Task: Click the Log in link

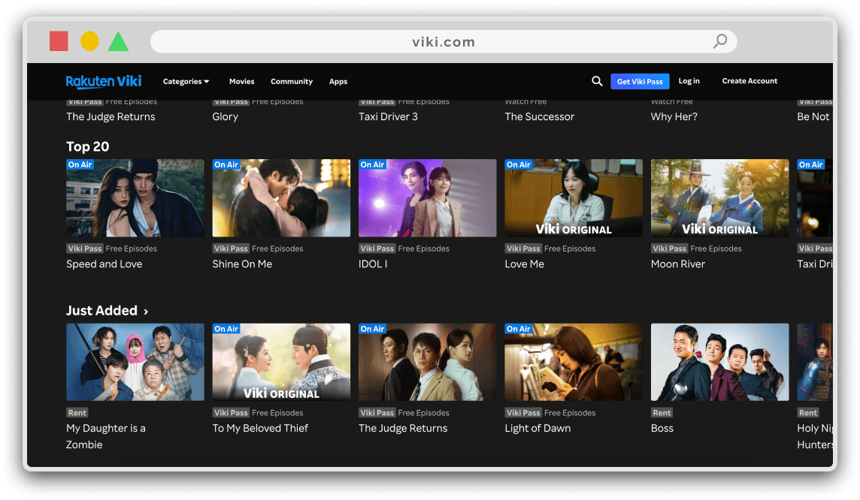Action: (689, 80)
